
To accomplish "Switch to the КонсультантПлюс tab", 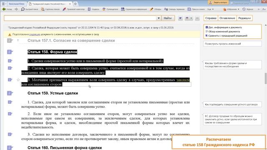I will coord(17,4).
